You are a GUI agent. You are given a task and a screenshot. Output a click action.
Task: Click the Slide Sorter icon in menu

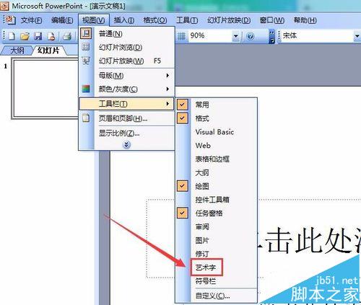(x=86, y=47)
